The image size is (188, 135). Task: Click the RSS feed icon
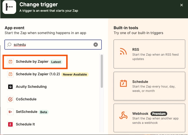[x=123, y=51]
